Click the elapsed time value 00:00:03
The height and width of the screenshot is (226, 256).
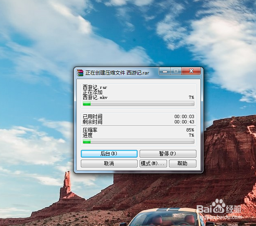[x=184, y=116]
